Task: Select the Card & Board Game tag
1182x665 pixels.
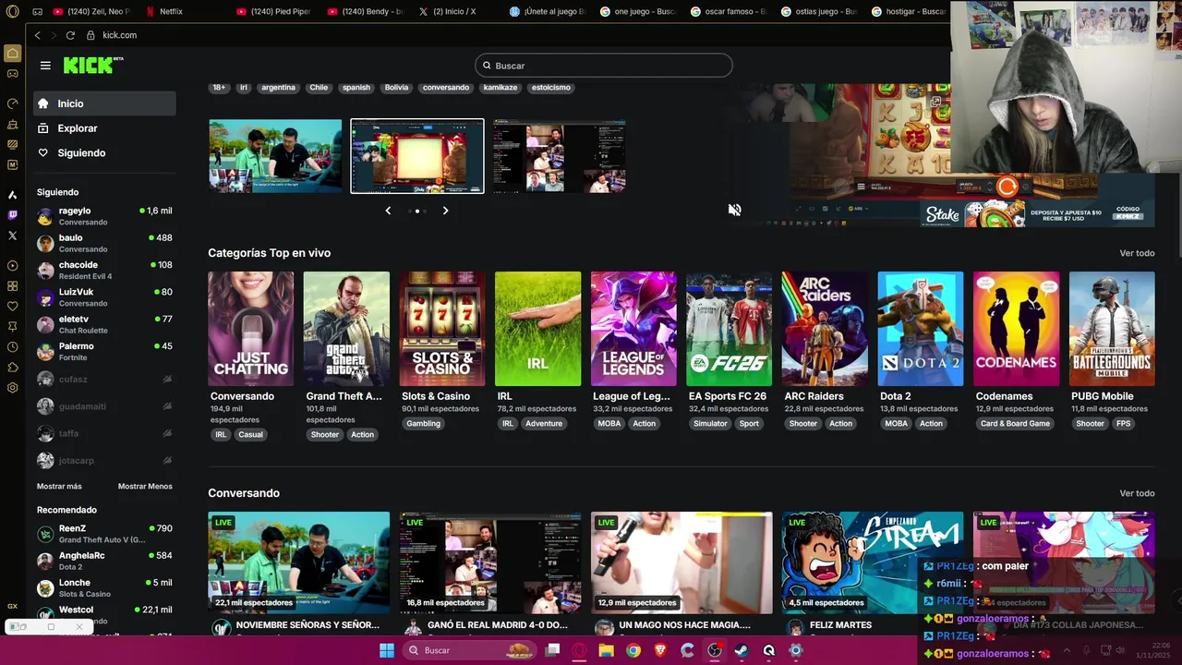Action: pyautogui.click(x=1015, y=424)
